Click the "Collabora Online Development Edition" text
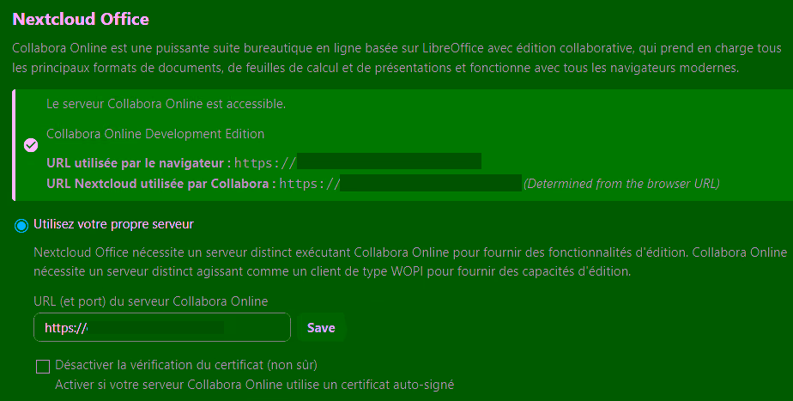The width and height of the screenshot is (793, 401). click(x=155, y=134)
